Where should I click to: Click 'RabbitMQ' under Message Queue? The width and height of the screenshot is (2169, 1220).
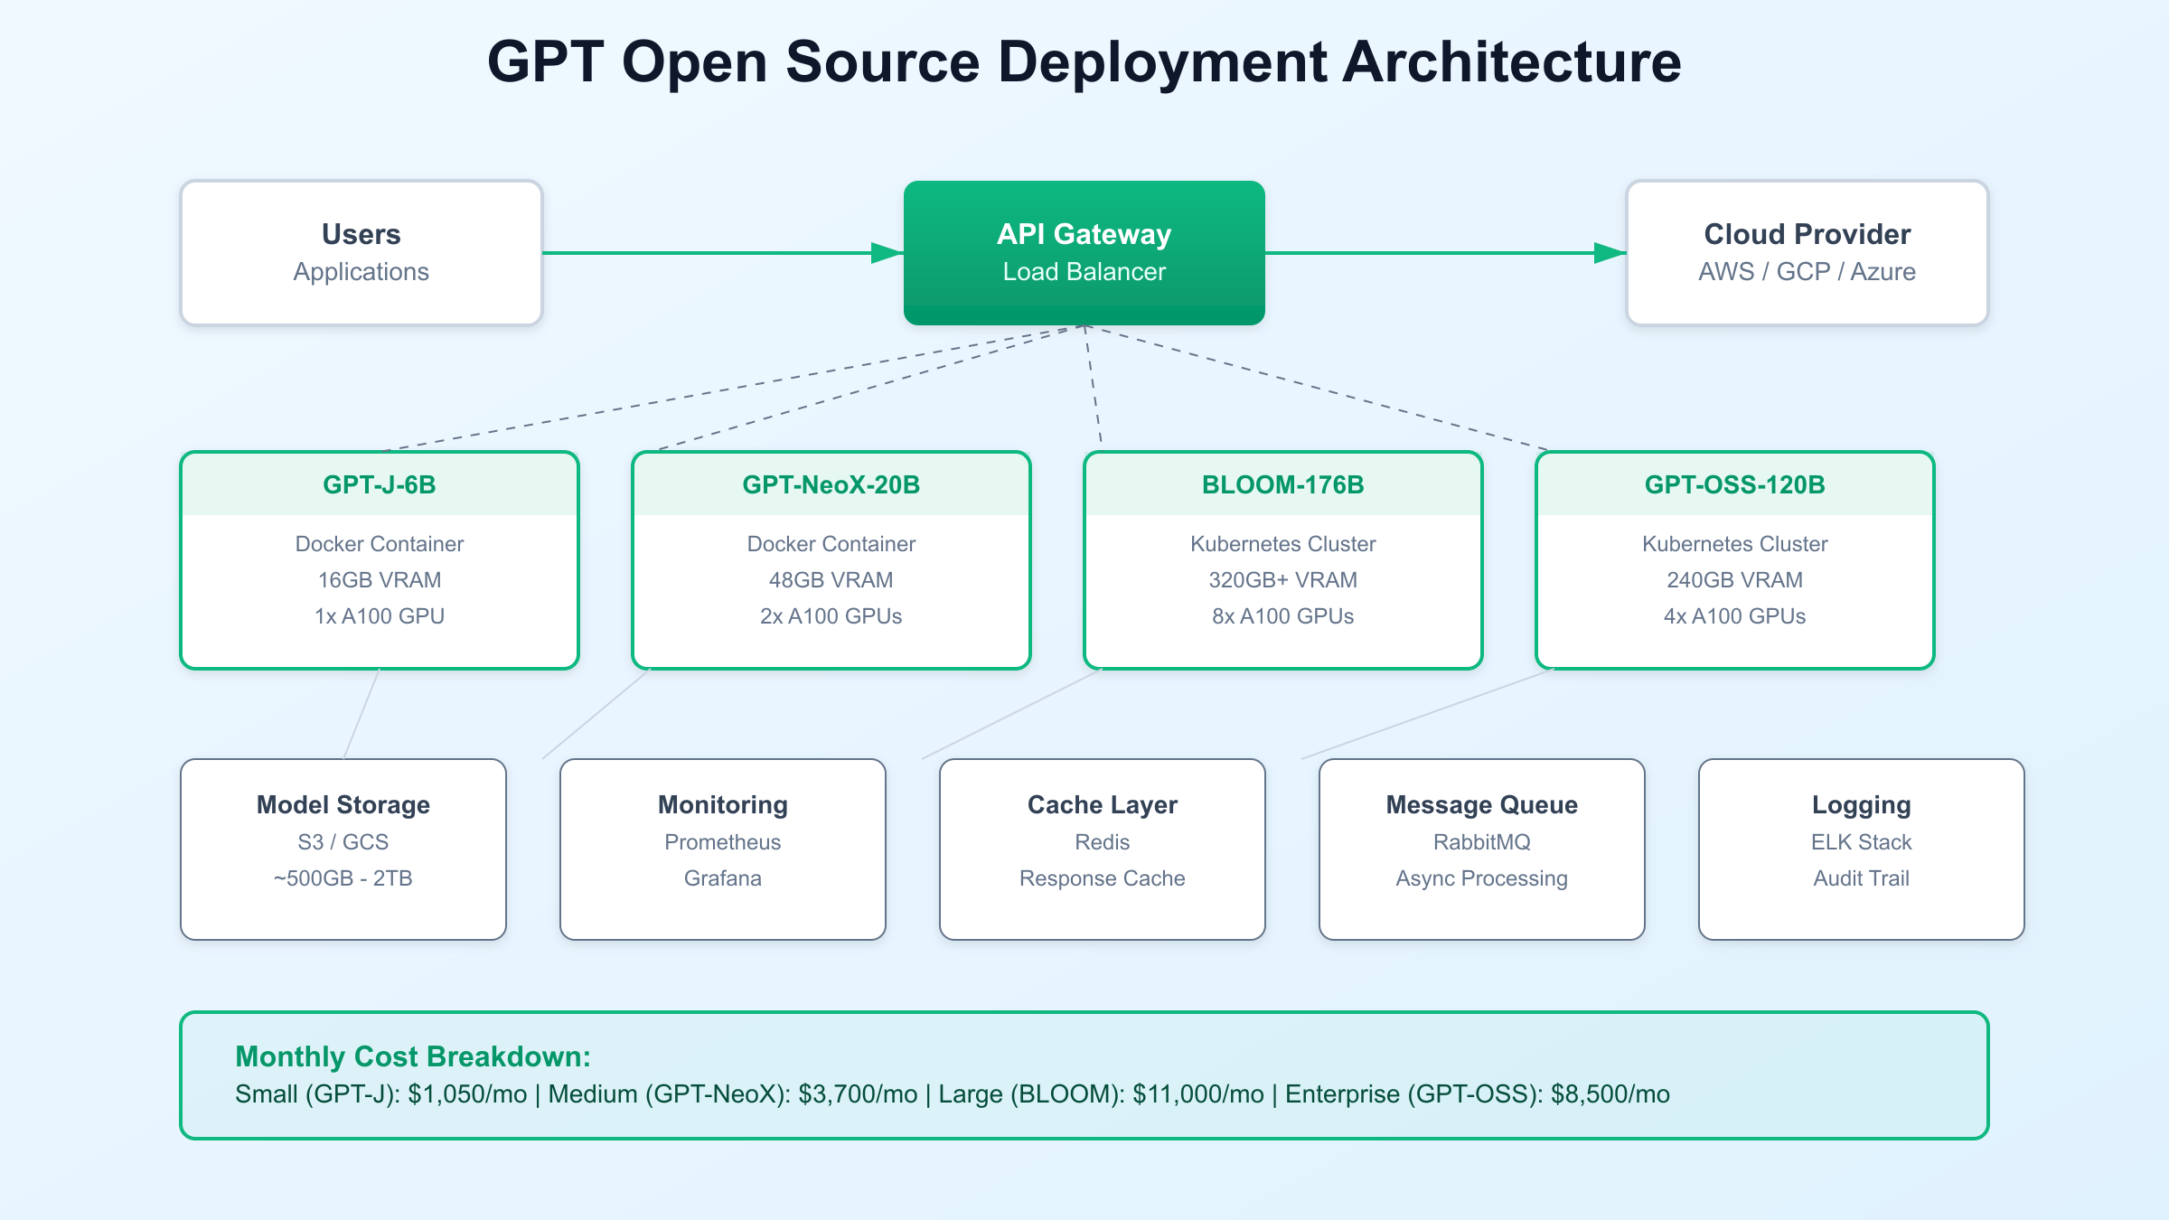click(1482, 842)
